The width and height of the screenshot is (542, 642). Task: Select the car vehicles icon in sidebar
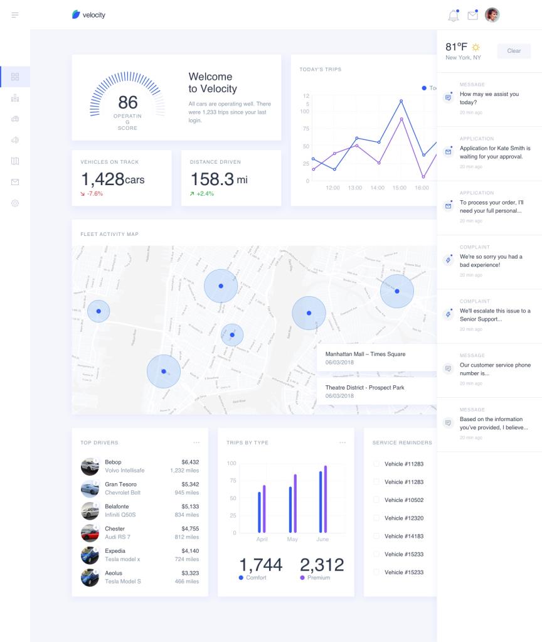point(15,119)
